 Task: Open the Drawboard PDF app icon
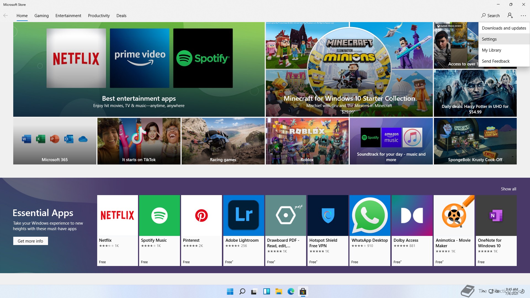286,215
